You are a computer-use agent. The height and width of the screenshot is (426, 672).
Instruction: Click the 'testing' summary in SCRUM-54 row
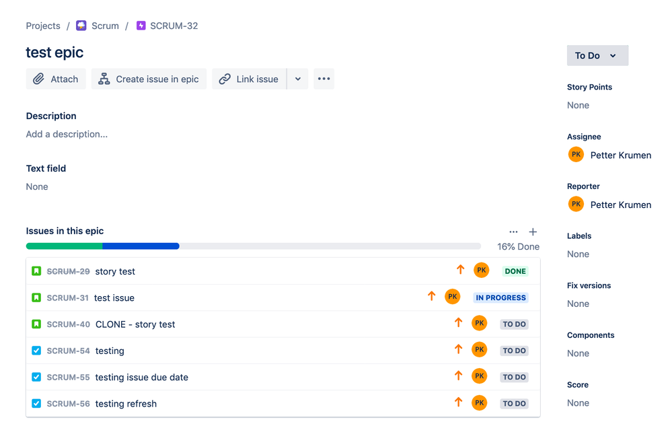[110, 351]
